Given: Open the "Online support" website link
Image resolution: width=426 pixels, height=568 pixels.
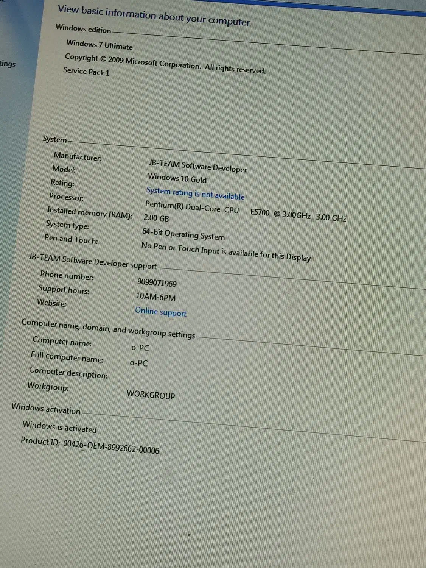Looking at the screenshot, I should pos(160,312).
